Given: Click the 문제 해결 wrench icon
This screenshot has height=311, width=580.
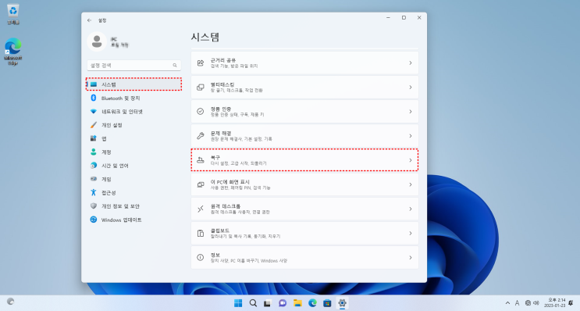Looking at the screenshot, I should pyautogui.click(x=201, y=136).
